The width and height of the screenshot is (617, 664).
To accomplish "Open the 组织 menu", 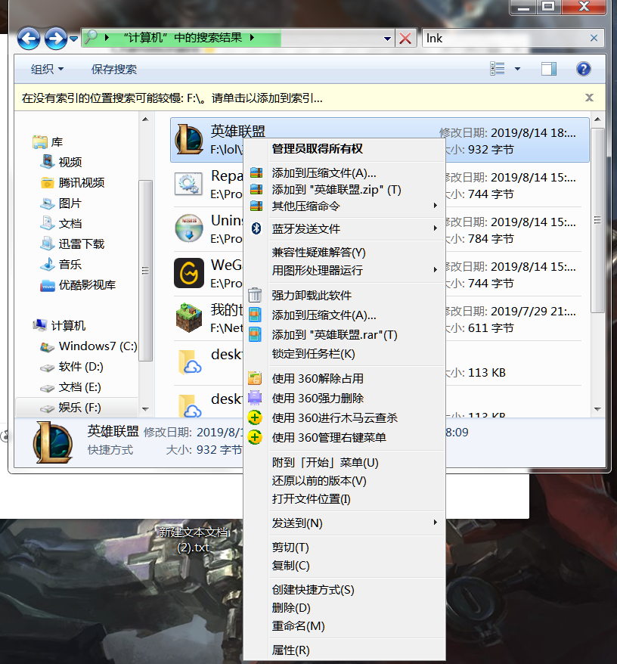I will click(47, 69).
